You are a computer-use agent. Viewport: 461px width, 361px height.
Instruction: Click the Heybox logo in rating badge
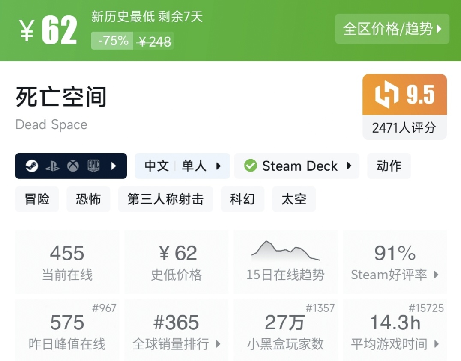(387, 95)
